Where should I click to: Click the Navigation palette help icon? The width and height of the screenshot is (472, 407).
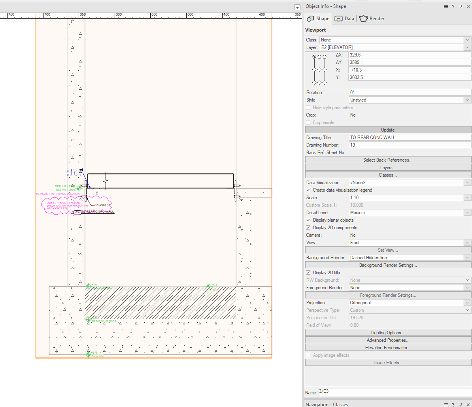[x=453, y=405]
